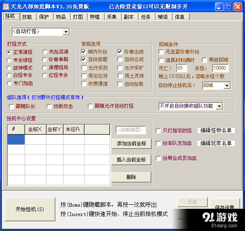Go to the 任务 tab
The height and width of the screenshot is (231, 245).
click(146, 17)
